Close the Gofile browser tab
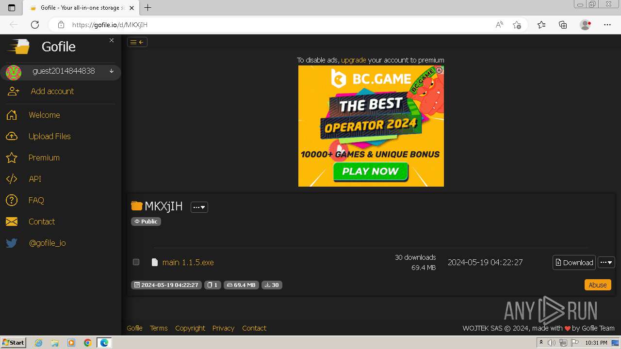The height and width of the screenshot is (349, 621). (x=131, y=8)
